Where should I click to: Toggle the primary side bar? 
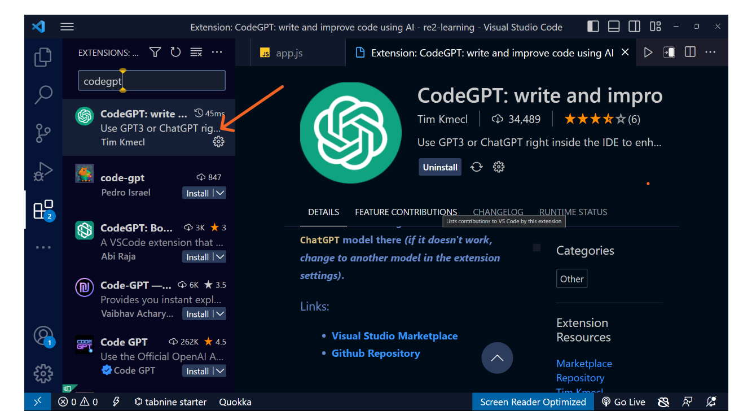pos(593,27)
